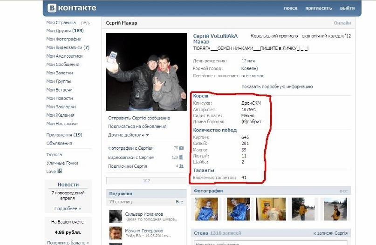Click the camera icon beside photo count 78
Viewport: 376px width, 245px height.
(181, 148)
